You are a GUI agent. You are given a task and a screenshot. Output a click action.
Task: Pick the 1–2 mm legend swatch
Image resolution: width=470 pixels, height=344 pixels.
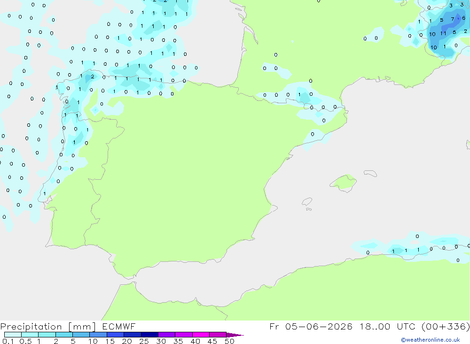(47, 335)
